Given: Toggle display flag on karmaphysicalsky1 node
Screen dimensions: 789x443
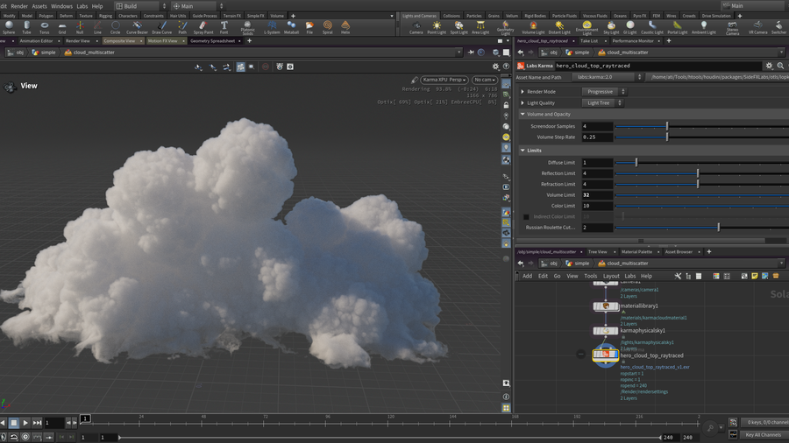Looking at the screenshot, I should pyautogui.click(x=616, y=330).
